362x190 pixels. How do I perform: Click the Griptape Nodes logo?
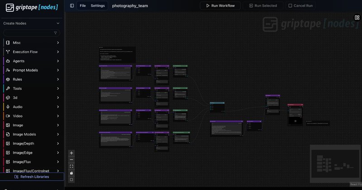(32, 7)
